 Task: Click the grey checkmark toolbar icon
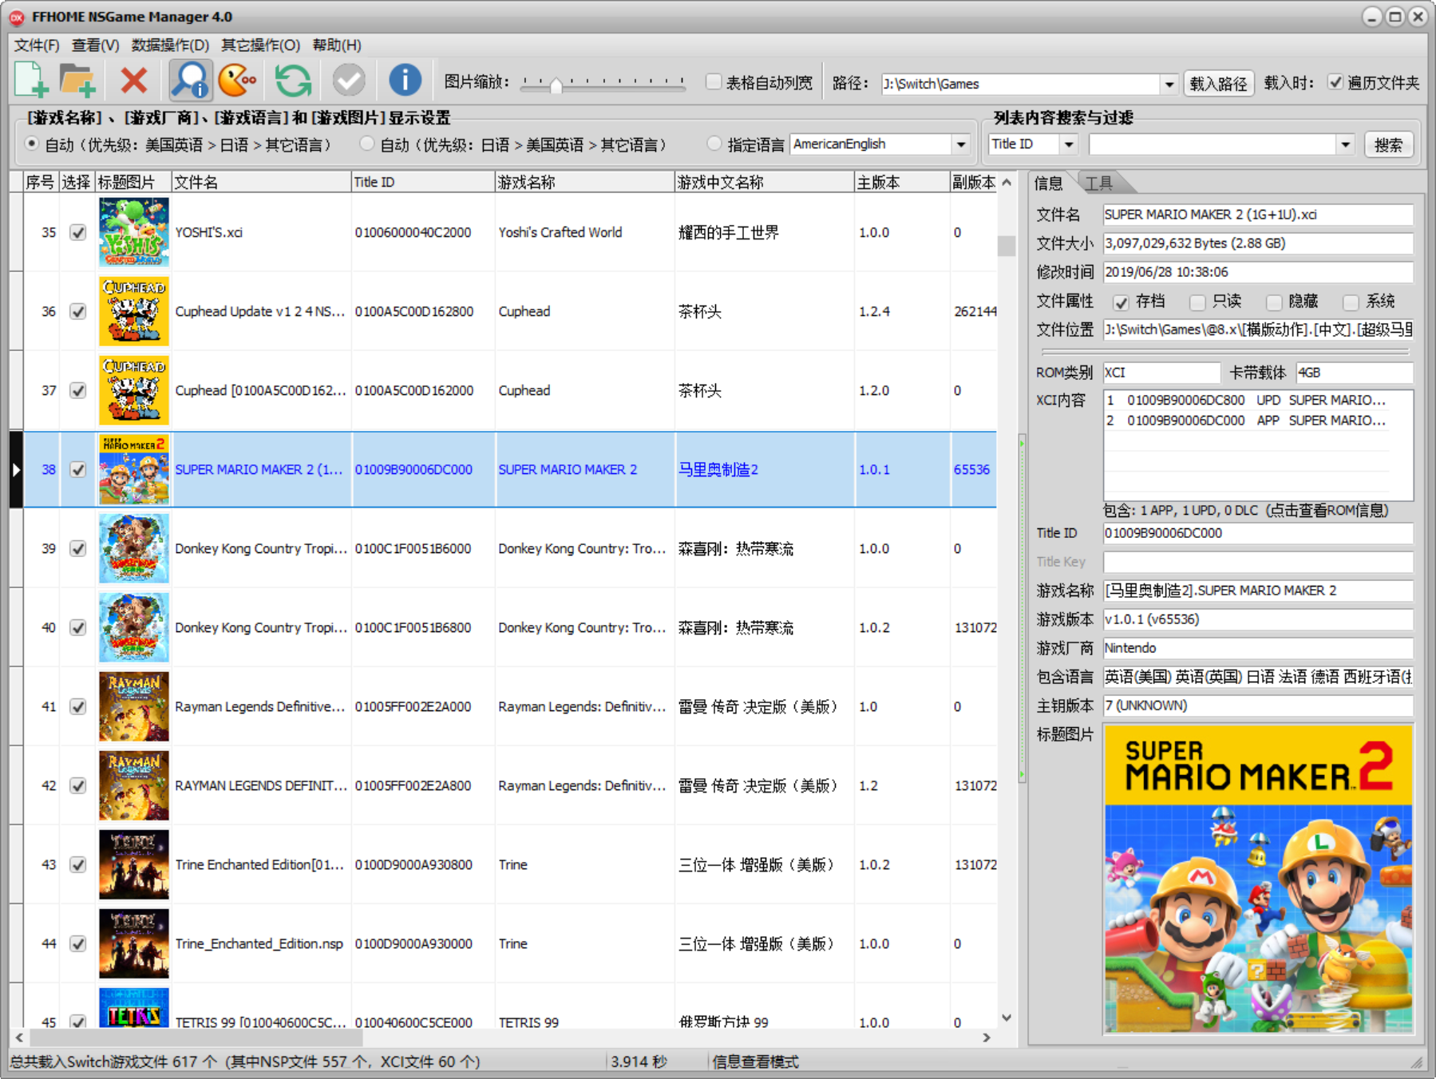point(349,81)
